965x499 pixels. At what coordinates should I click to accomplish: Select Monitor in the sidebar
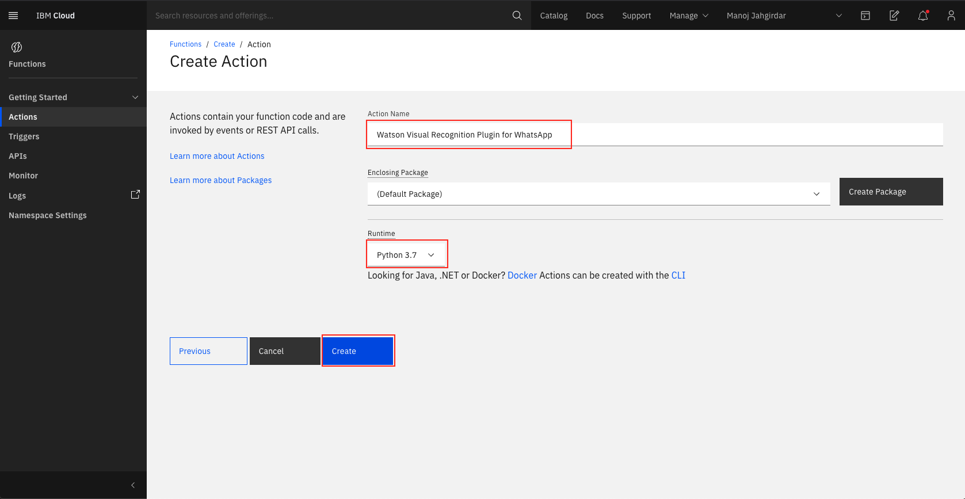pos(73,176)
